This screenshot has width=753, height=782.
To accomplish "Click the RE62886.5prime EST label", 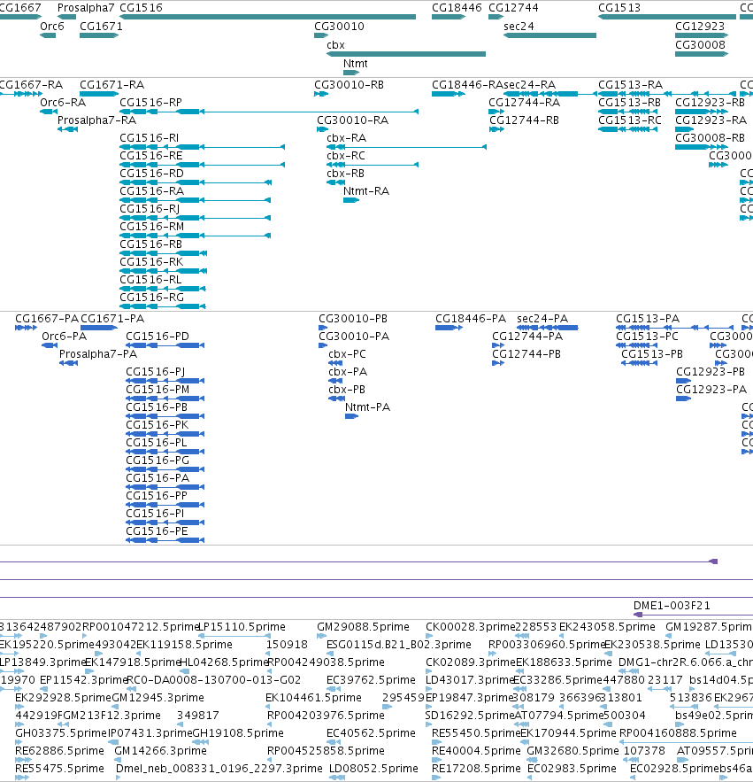I will (x=59, y=751).
